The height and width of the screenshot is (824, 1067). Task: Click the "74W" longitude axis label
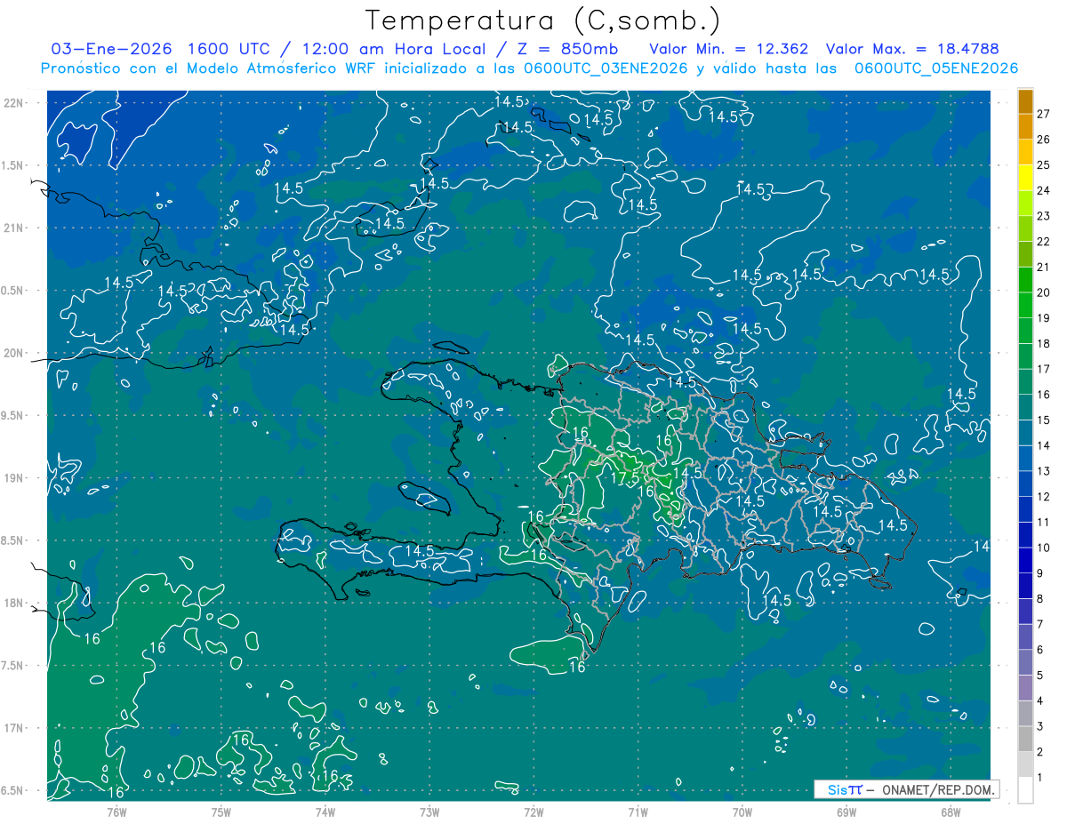pos(325,812)
